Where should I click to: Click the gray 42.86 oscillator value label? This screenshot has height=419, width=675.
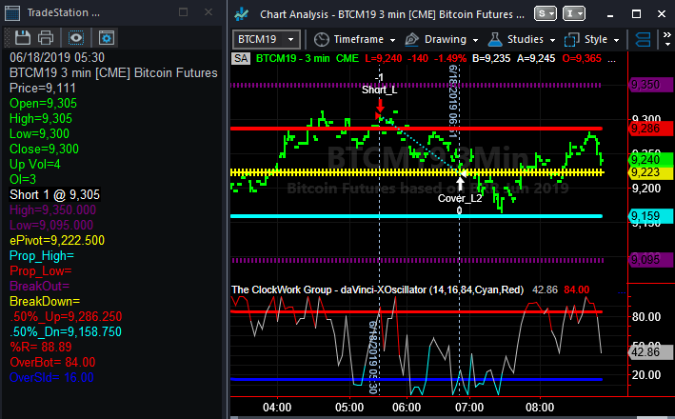(650, 352)
